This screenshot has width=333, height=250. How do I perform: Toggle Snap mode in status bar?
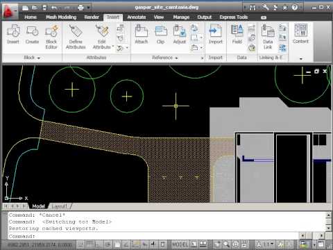point(81,244)
